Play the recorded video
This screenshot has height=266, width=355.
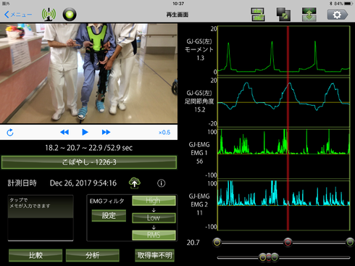pyautogui.click(x=85, y=132)
